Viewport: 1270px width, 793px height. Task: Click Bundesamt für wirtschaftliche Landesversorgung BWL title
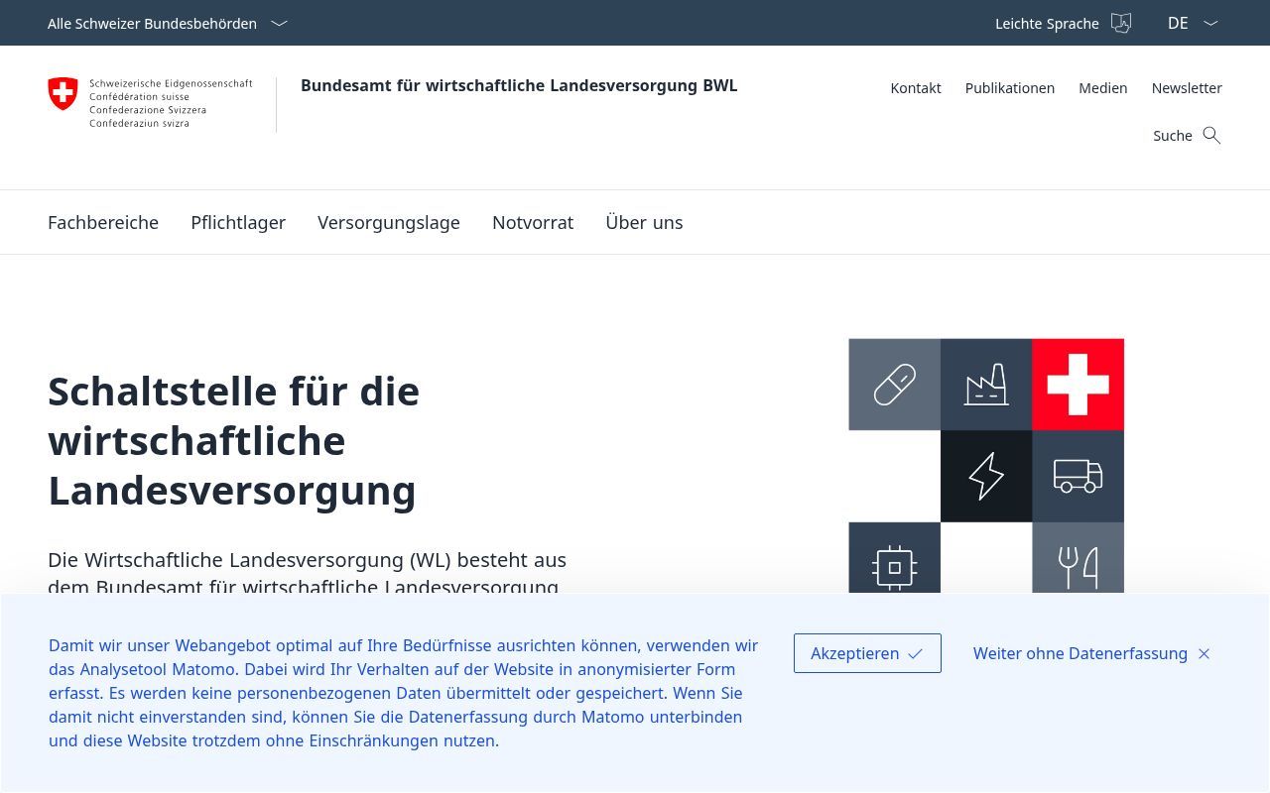[519, 85]
